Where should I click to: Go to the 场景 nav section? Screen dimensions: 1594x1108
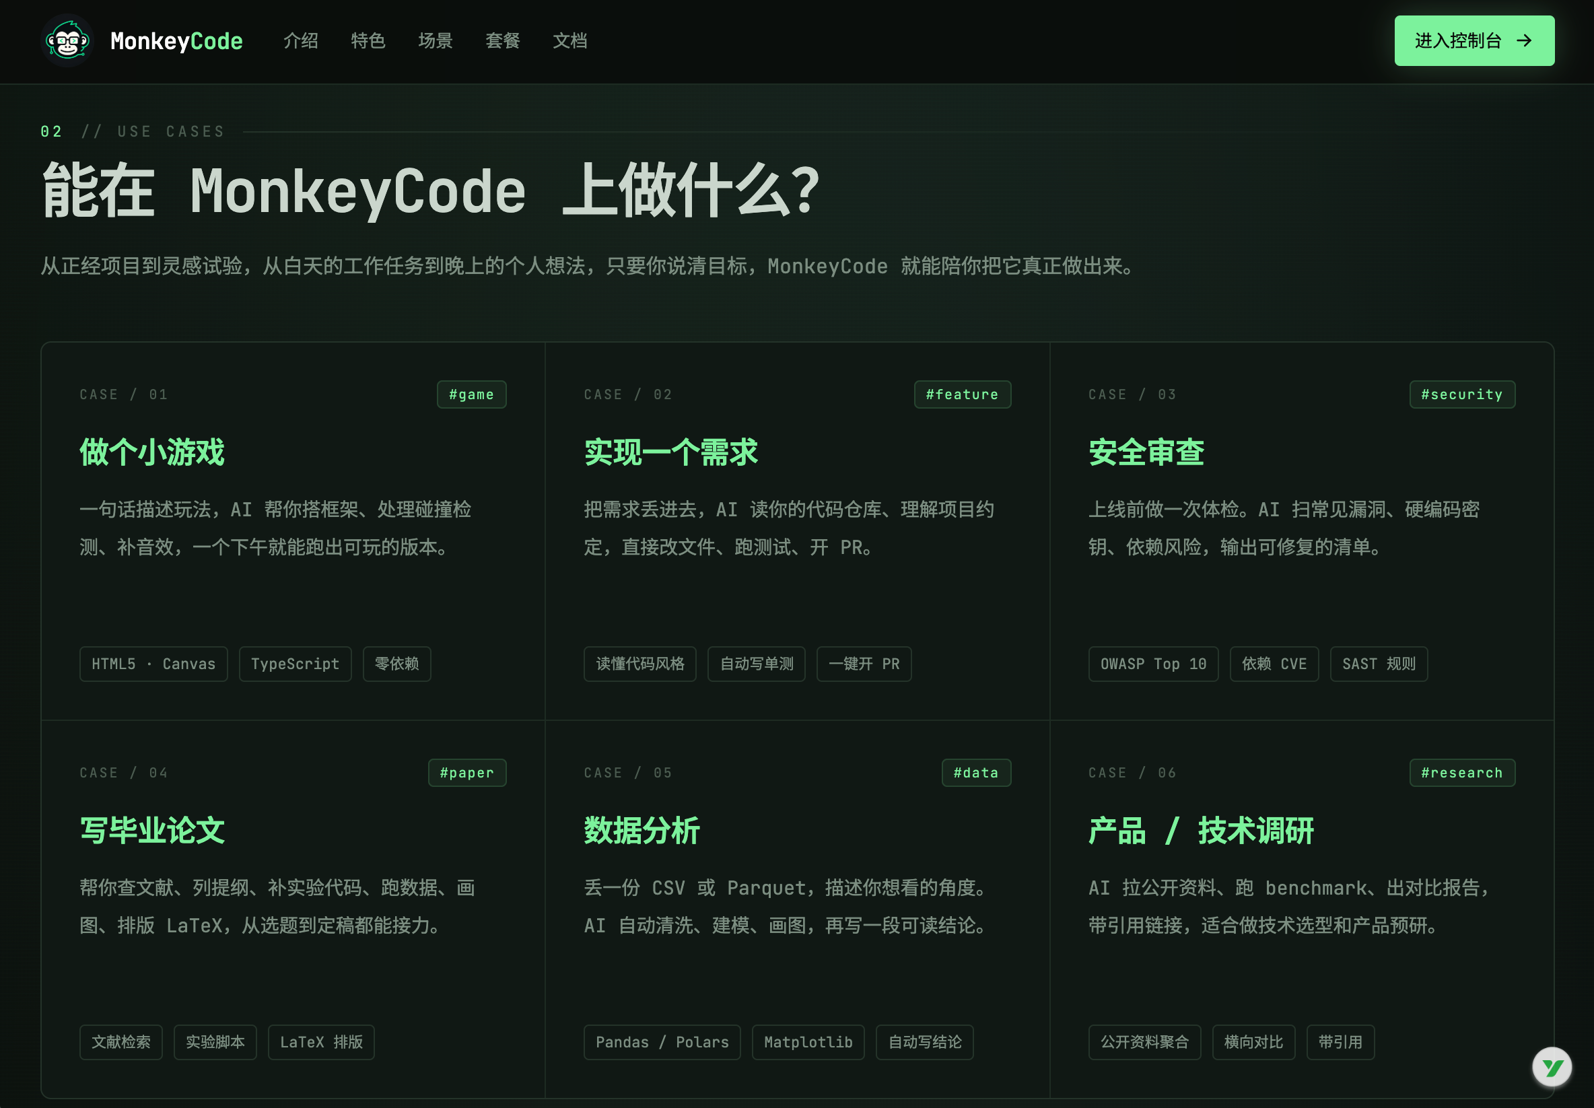pyautogui.click(x=436, y=40)
